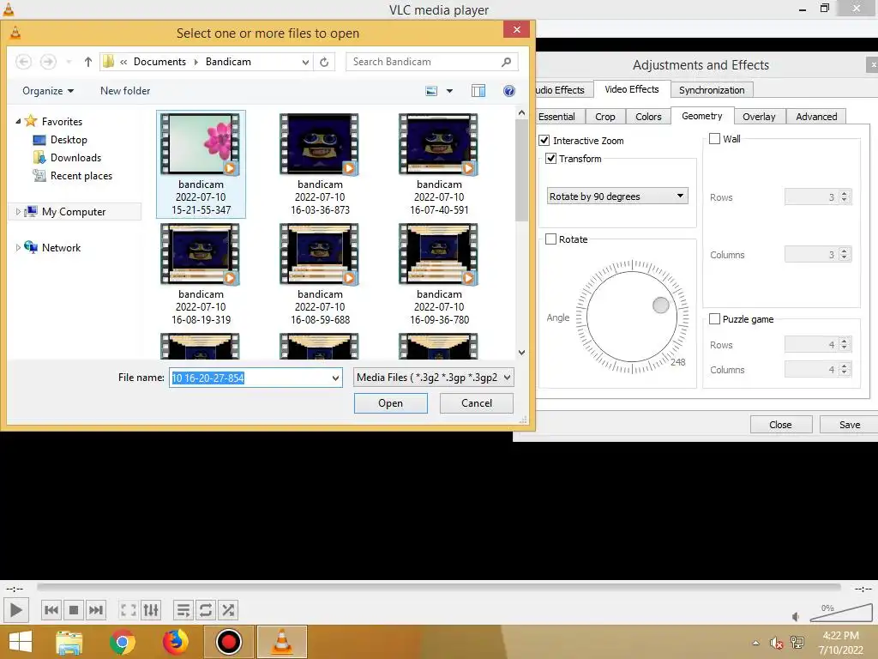
Task: Create a New folder
Action: pos(125,91)
